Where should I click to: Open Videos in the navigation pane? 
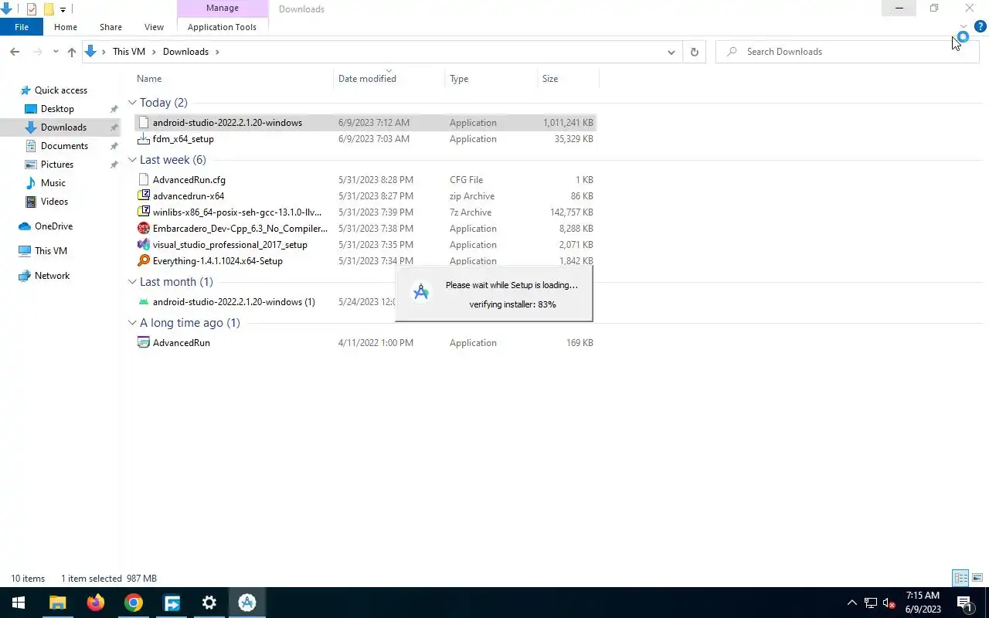coord(54,202)
